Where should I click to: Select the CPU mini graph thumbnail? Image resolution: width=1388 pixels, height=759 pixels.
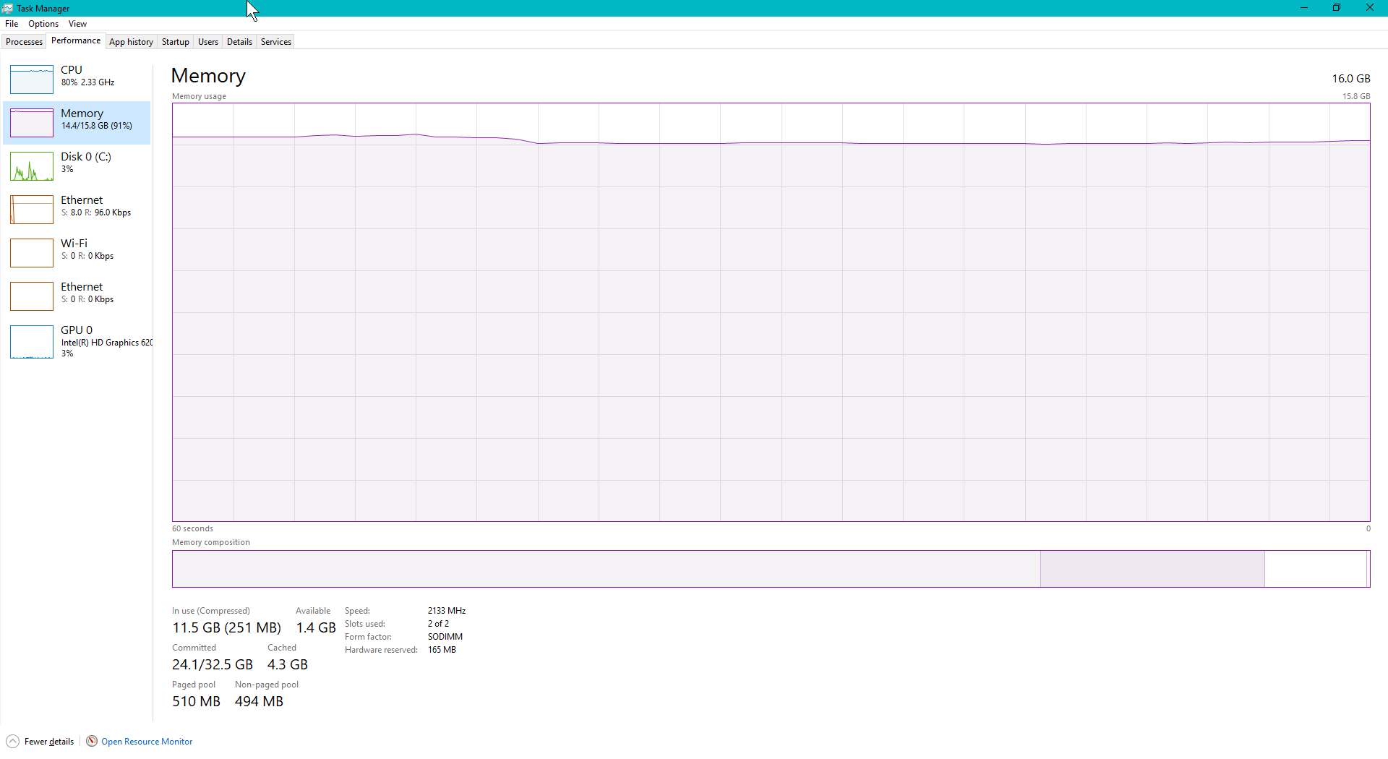pos(32,80)
